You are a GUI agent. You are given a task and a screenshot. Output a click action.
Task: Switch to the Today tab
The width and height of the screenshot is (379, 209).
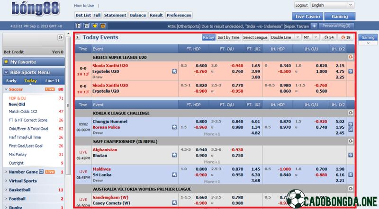[30, 80]
